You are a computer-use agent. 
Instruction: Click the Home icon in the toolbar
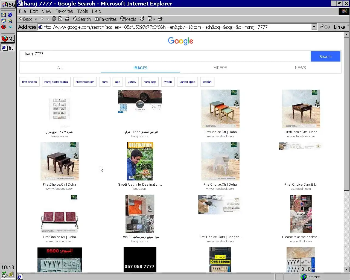pos(67,19)
